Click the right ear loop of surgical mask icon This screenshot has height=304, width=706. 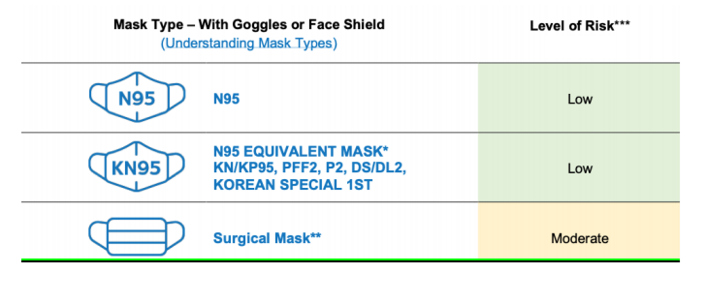(x=176, y=235)
